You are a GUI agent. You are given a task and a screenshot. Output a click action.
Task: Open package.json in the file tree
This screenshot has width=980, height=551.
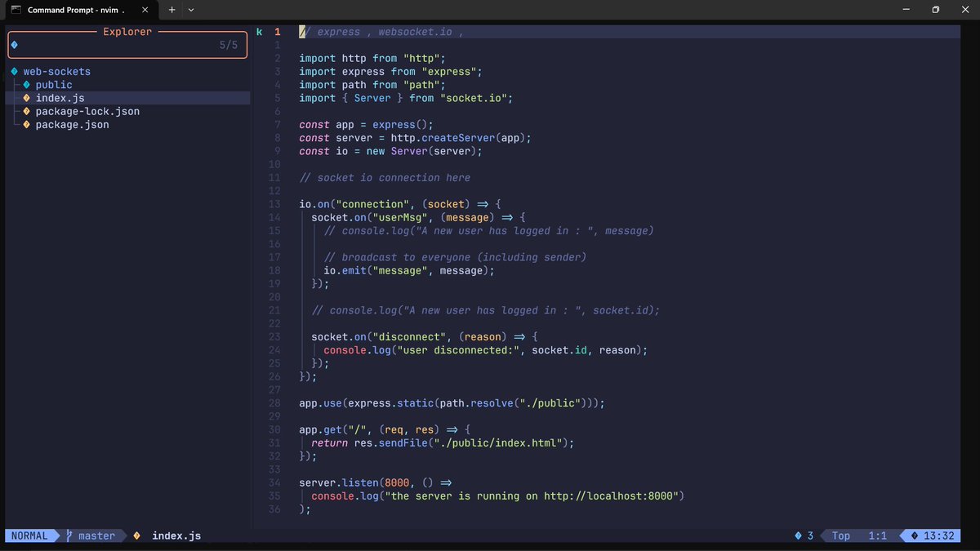(72, 125)
